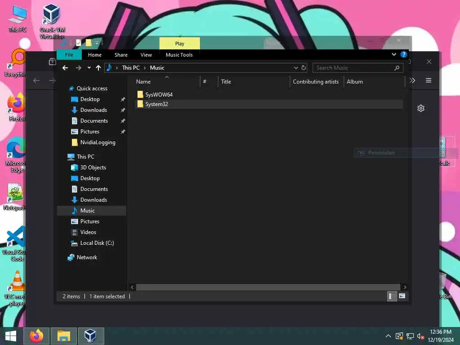Open Explorer help question mark icon
Image resolution: width=460 pixels, height=345 pixels.
click(x=404, y=54)
